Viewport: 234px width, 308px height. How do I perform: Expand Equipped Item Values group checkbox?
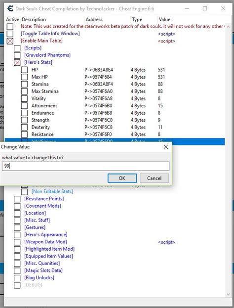[17, 257]
